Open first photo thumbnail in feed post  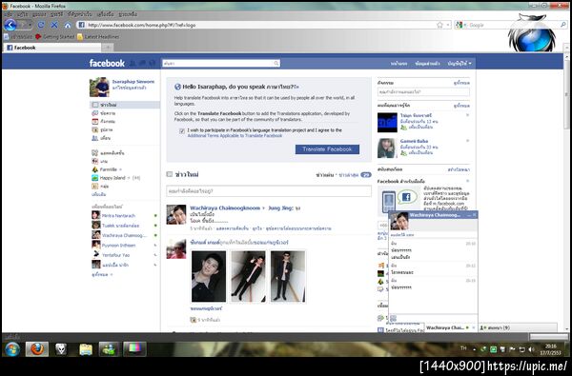(209, 276)
